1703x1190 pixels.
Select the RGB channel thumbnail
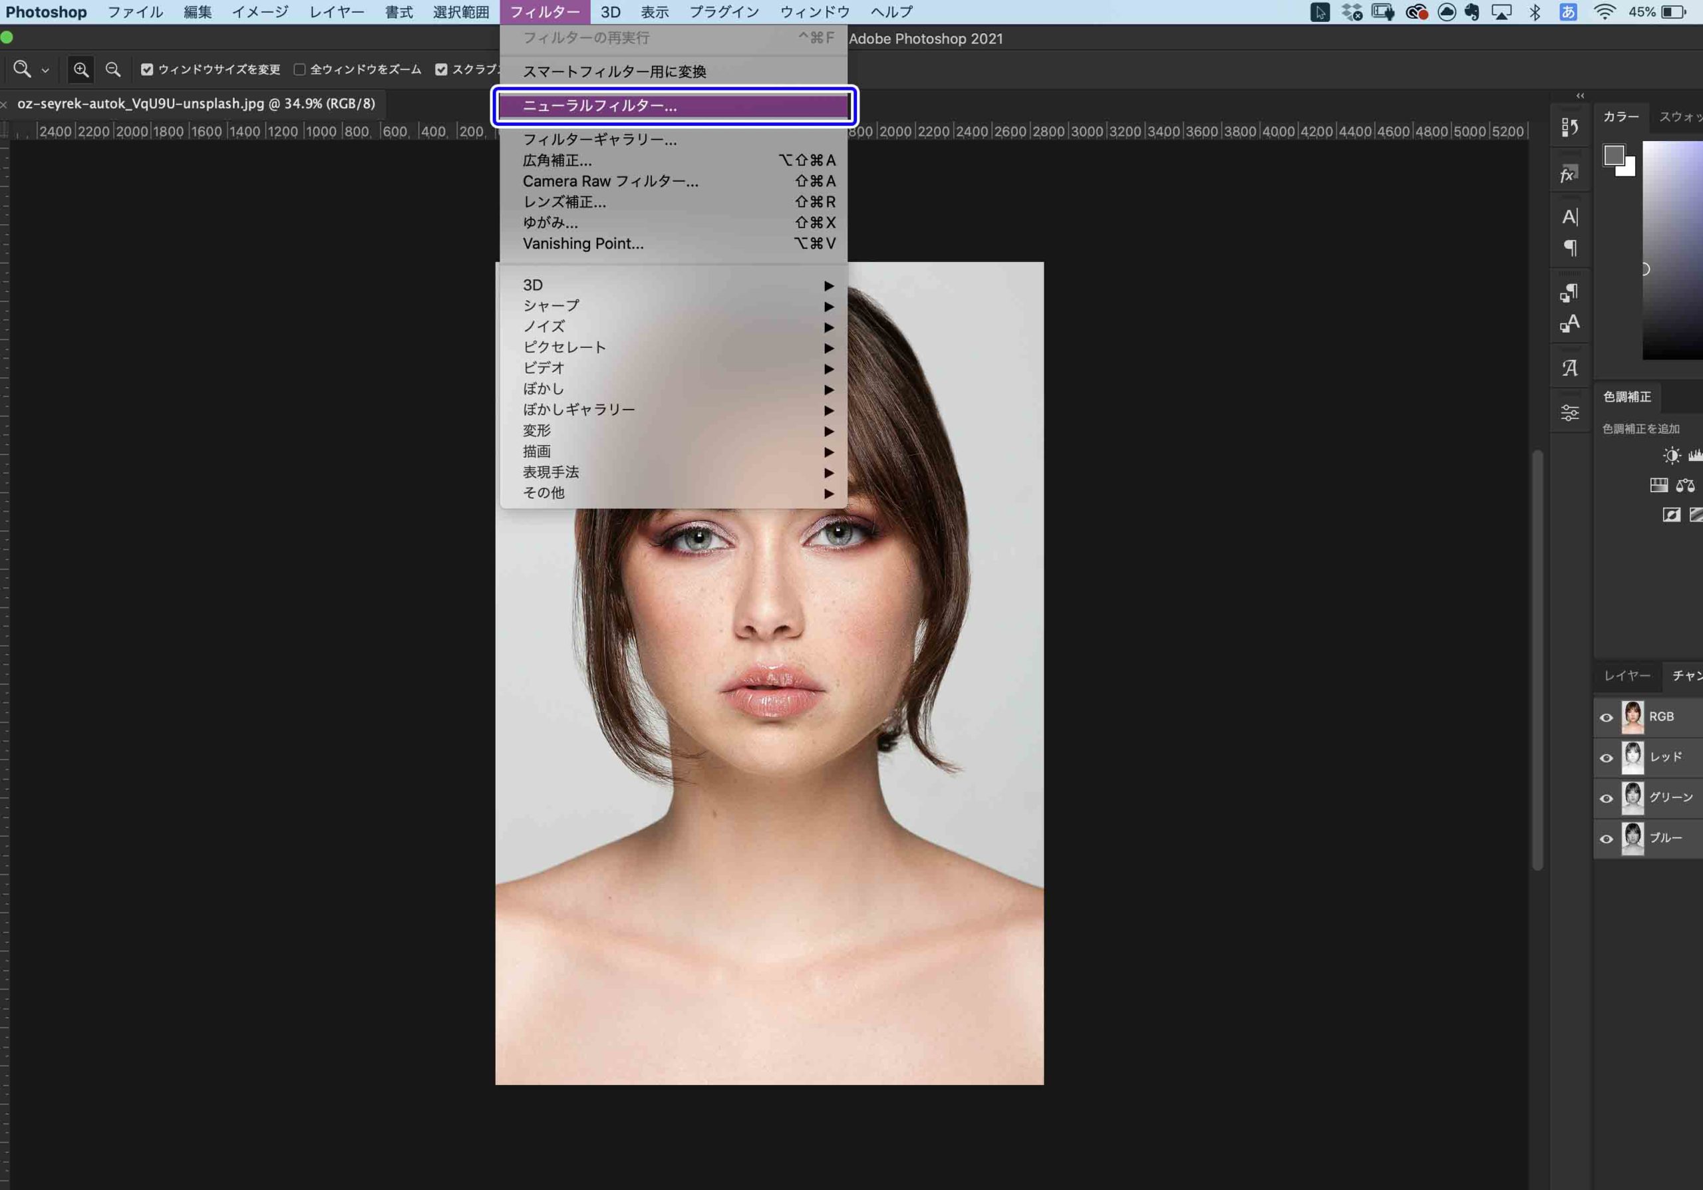click(1632, 717)
